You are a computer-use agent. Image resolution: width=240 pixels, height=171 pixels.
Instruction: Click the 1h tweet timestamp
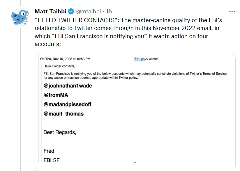109,12
